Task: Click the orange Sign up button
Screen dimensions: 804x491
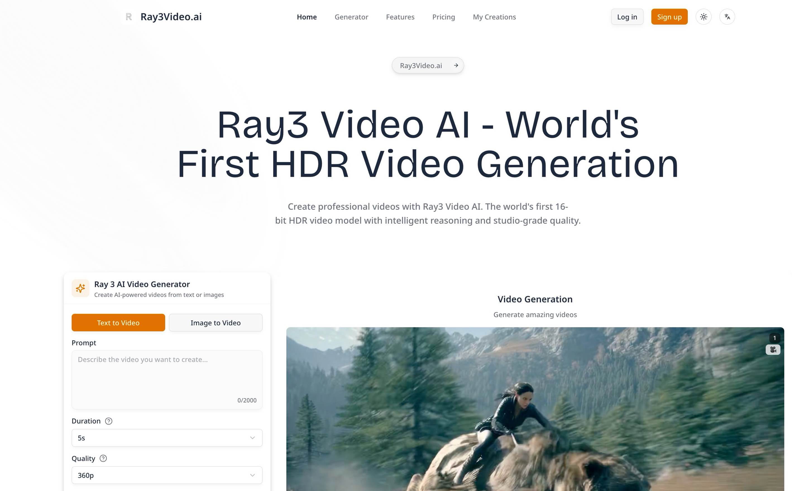Action: tap(669, 17)
